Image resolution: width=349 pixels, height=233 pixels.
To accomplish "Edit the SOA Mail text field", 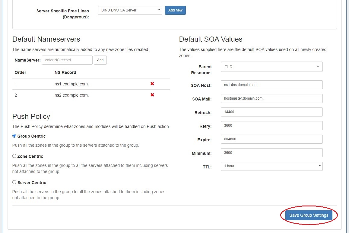I will pos(271,98).
